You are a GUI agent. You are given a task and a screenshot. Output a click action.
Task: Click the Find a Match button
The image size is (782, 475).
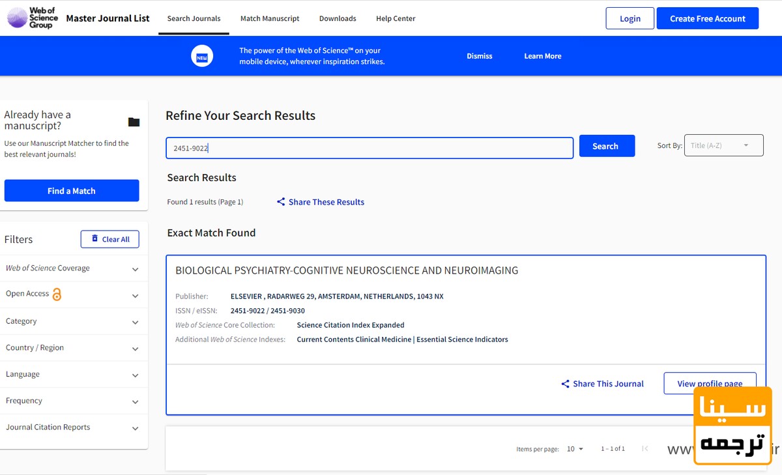click(72, 191)
